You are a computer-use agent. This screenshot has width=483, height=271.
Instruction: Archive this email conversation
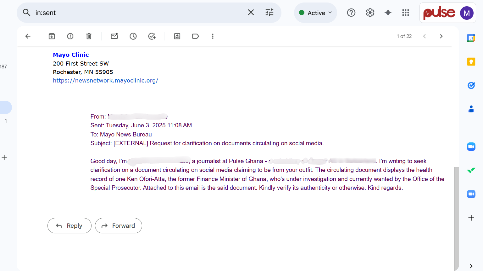[x=52, y=36]
